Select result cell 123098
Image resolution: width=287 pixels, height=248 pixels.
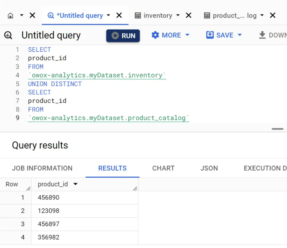85,211
